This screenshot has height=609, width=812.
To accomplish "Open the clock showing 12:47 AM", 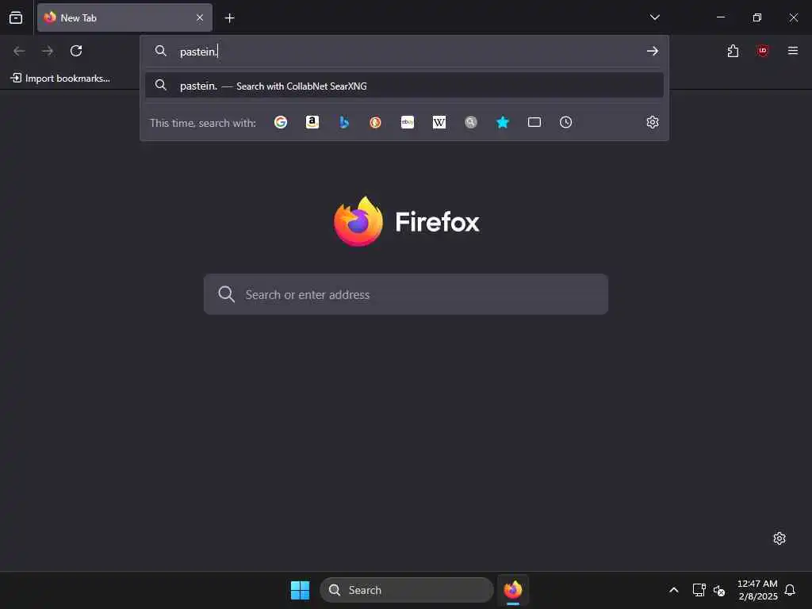I will click(757, 590).
